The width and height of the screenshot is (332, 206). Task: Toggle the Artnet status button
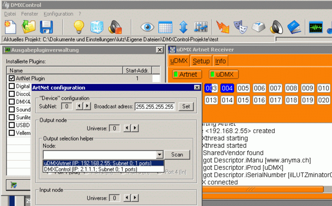pos(187,75)
